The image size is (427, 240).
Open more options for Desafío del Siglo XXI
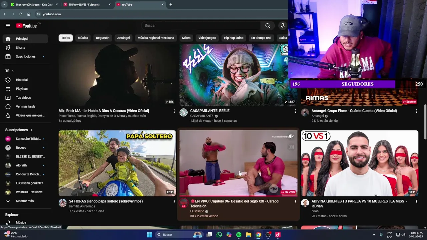click(x=295, y=202)
